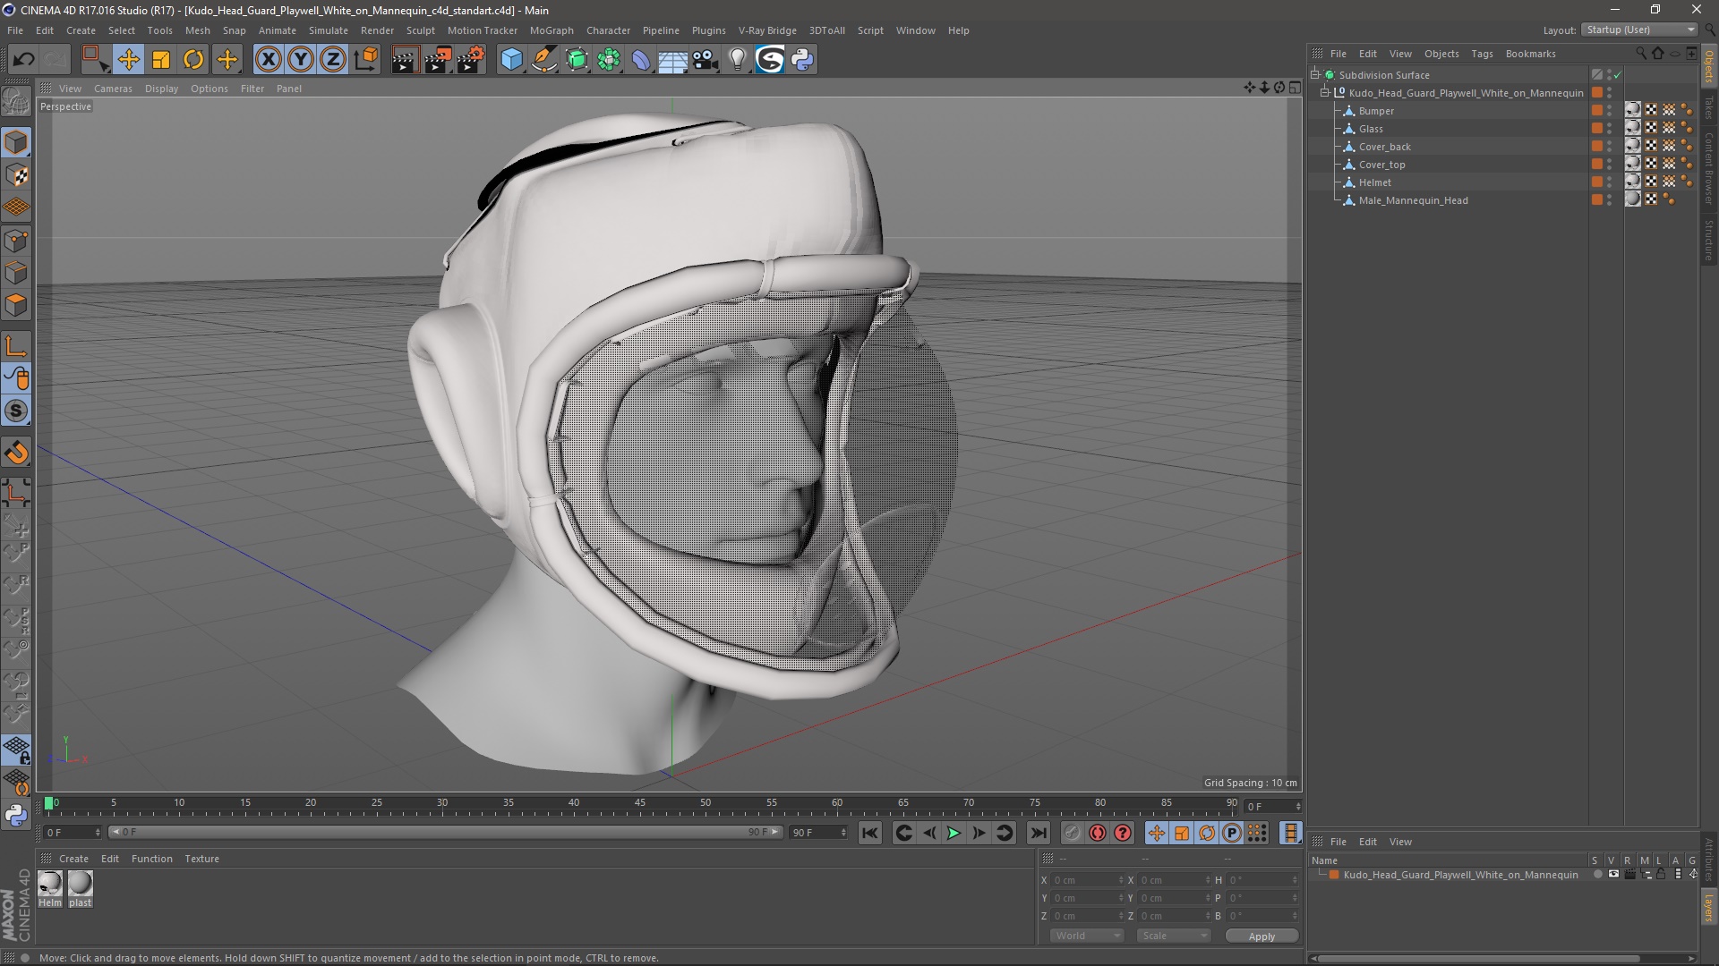Switch to Texture mode
Image resolution: width=1719 pixels, height=966 pixels.
point(16,175)
